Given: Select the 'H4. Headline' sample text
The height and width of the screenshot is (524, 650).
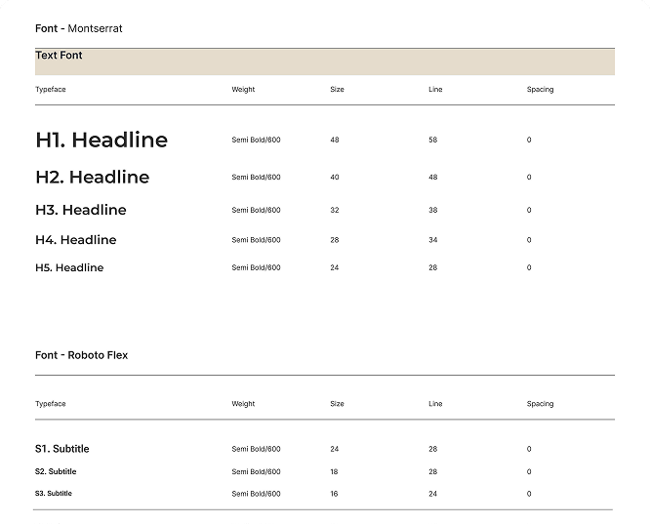Looking at the screenshot, I should [x=76, y=240].
